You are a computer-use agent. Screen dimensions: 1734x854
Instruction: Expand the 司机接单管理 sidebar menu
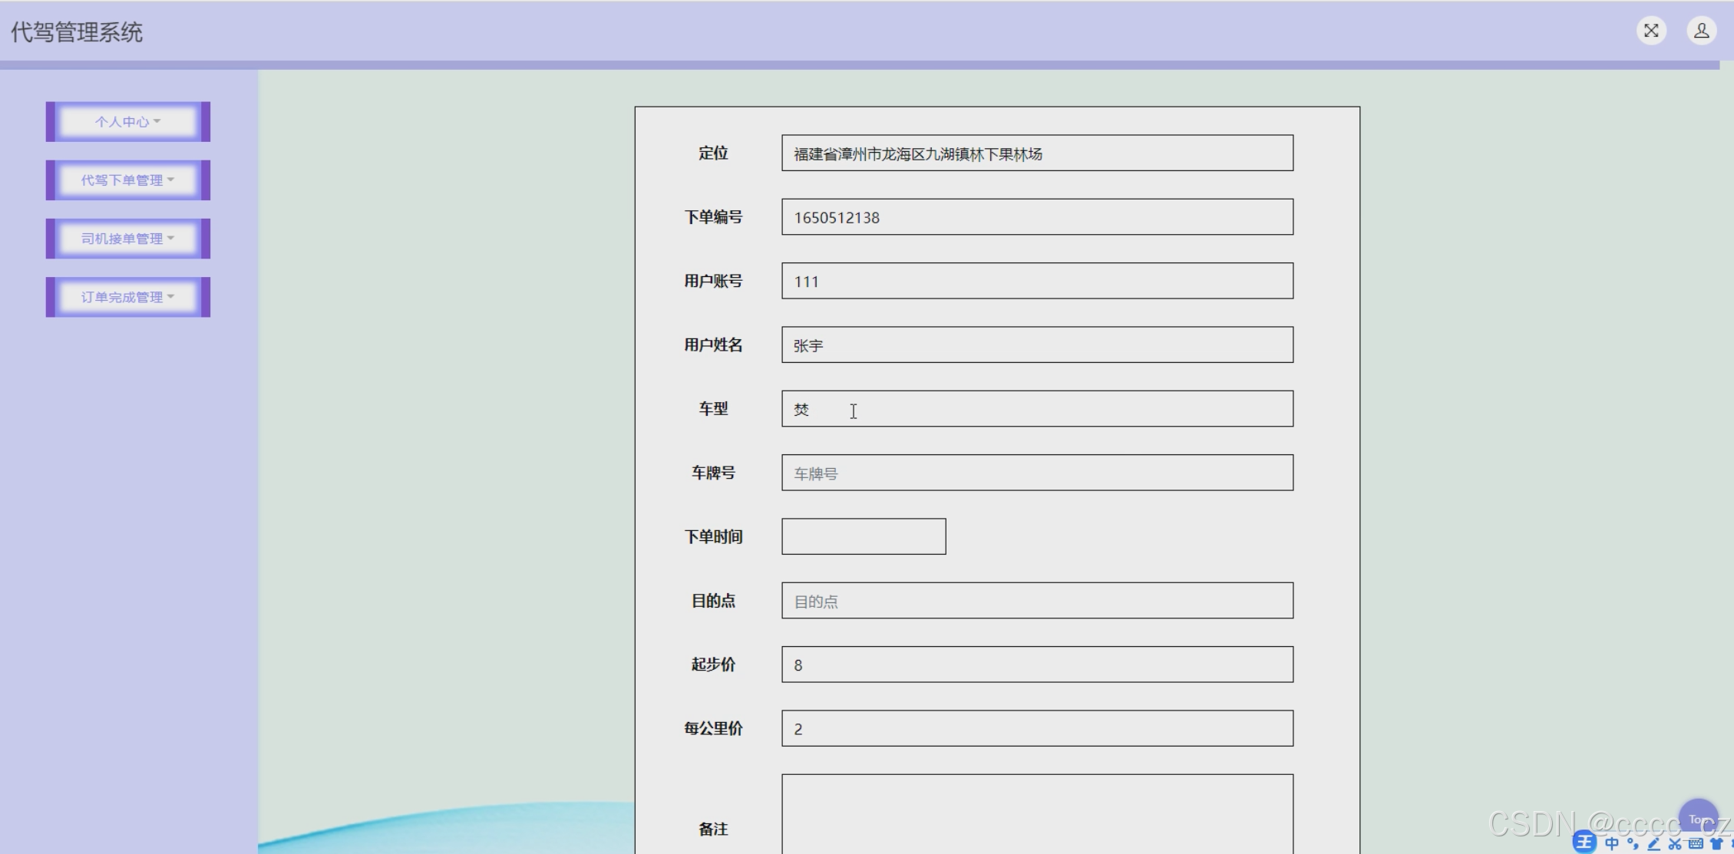127,239
